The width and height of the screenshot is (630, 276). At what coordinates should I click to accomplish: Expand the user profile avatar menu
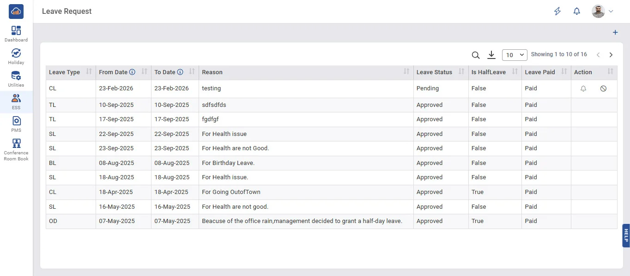coord(602,12)
